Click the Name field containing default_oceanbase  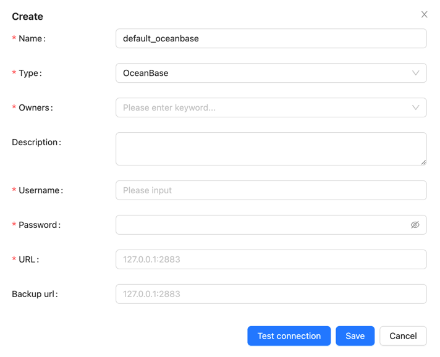(271, 38)
